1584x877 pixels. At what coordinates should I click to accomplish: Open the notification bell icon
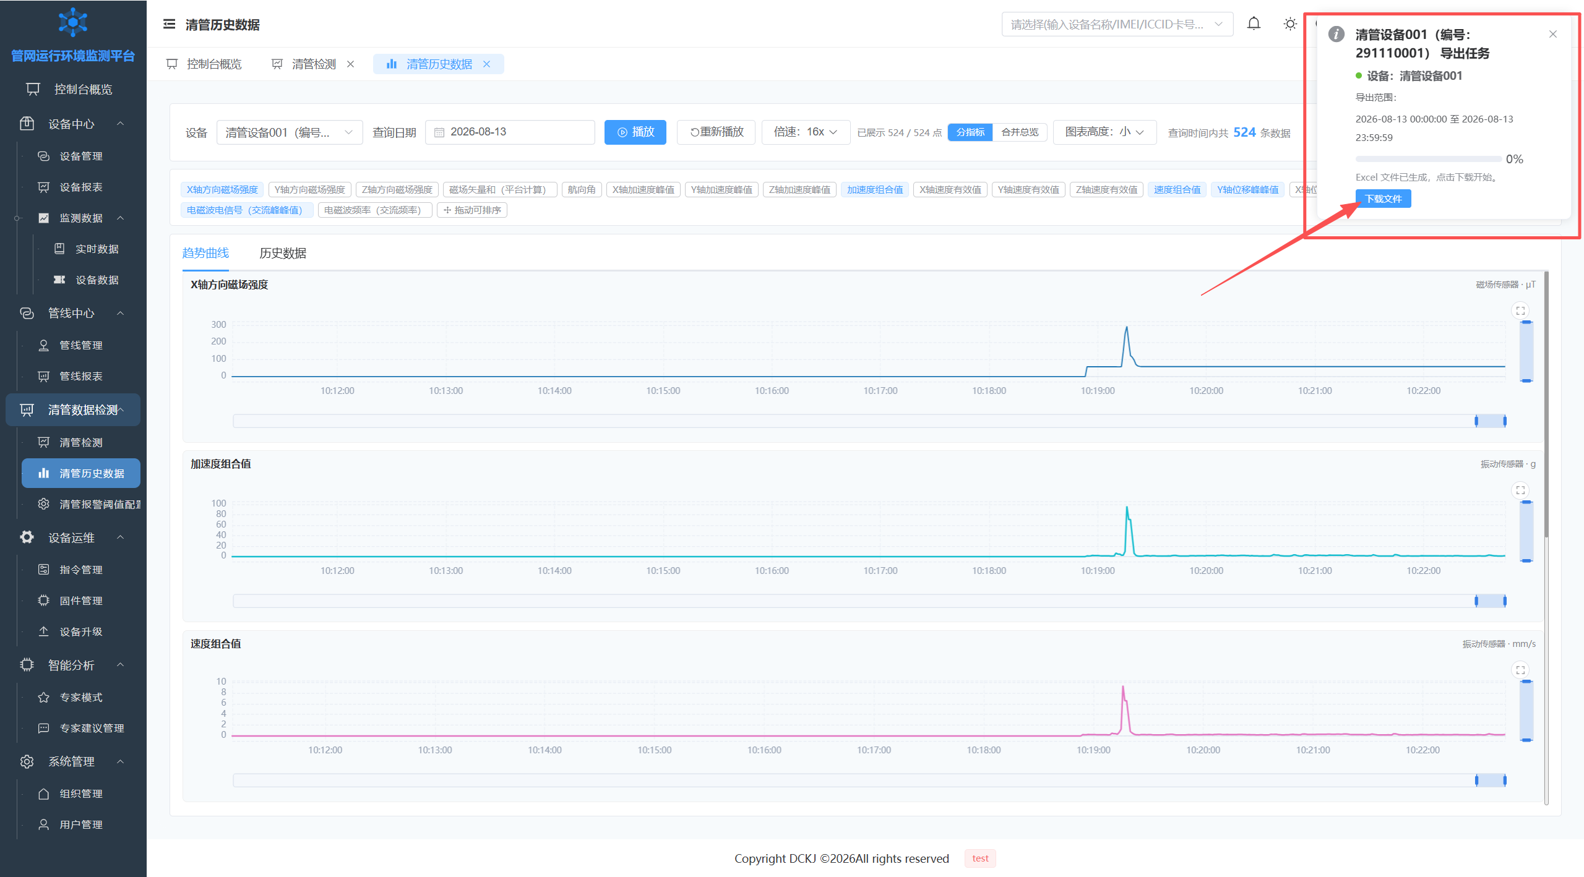point(1254,24)
